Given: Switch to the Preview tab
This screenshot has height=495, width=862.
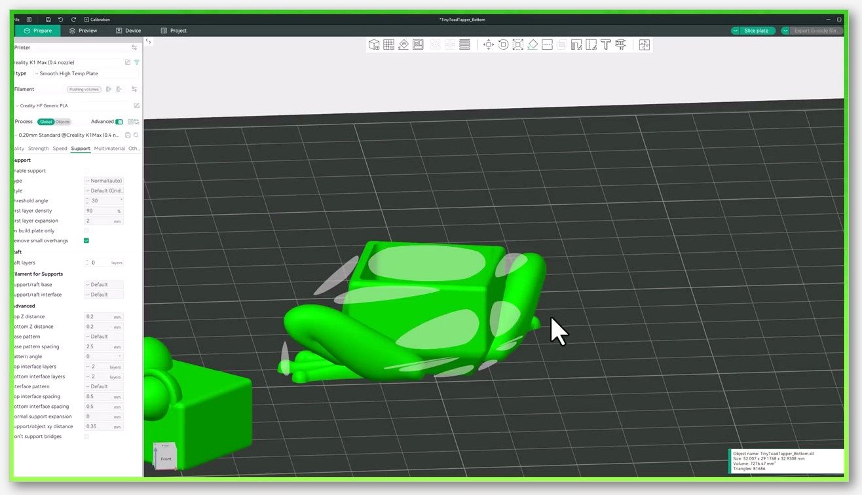Looking at the screenshot, I should pos(83,31).
